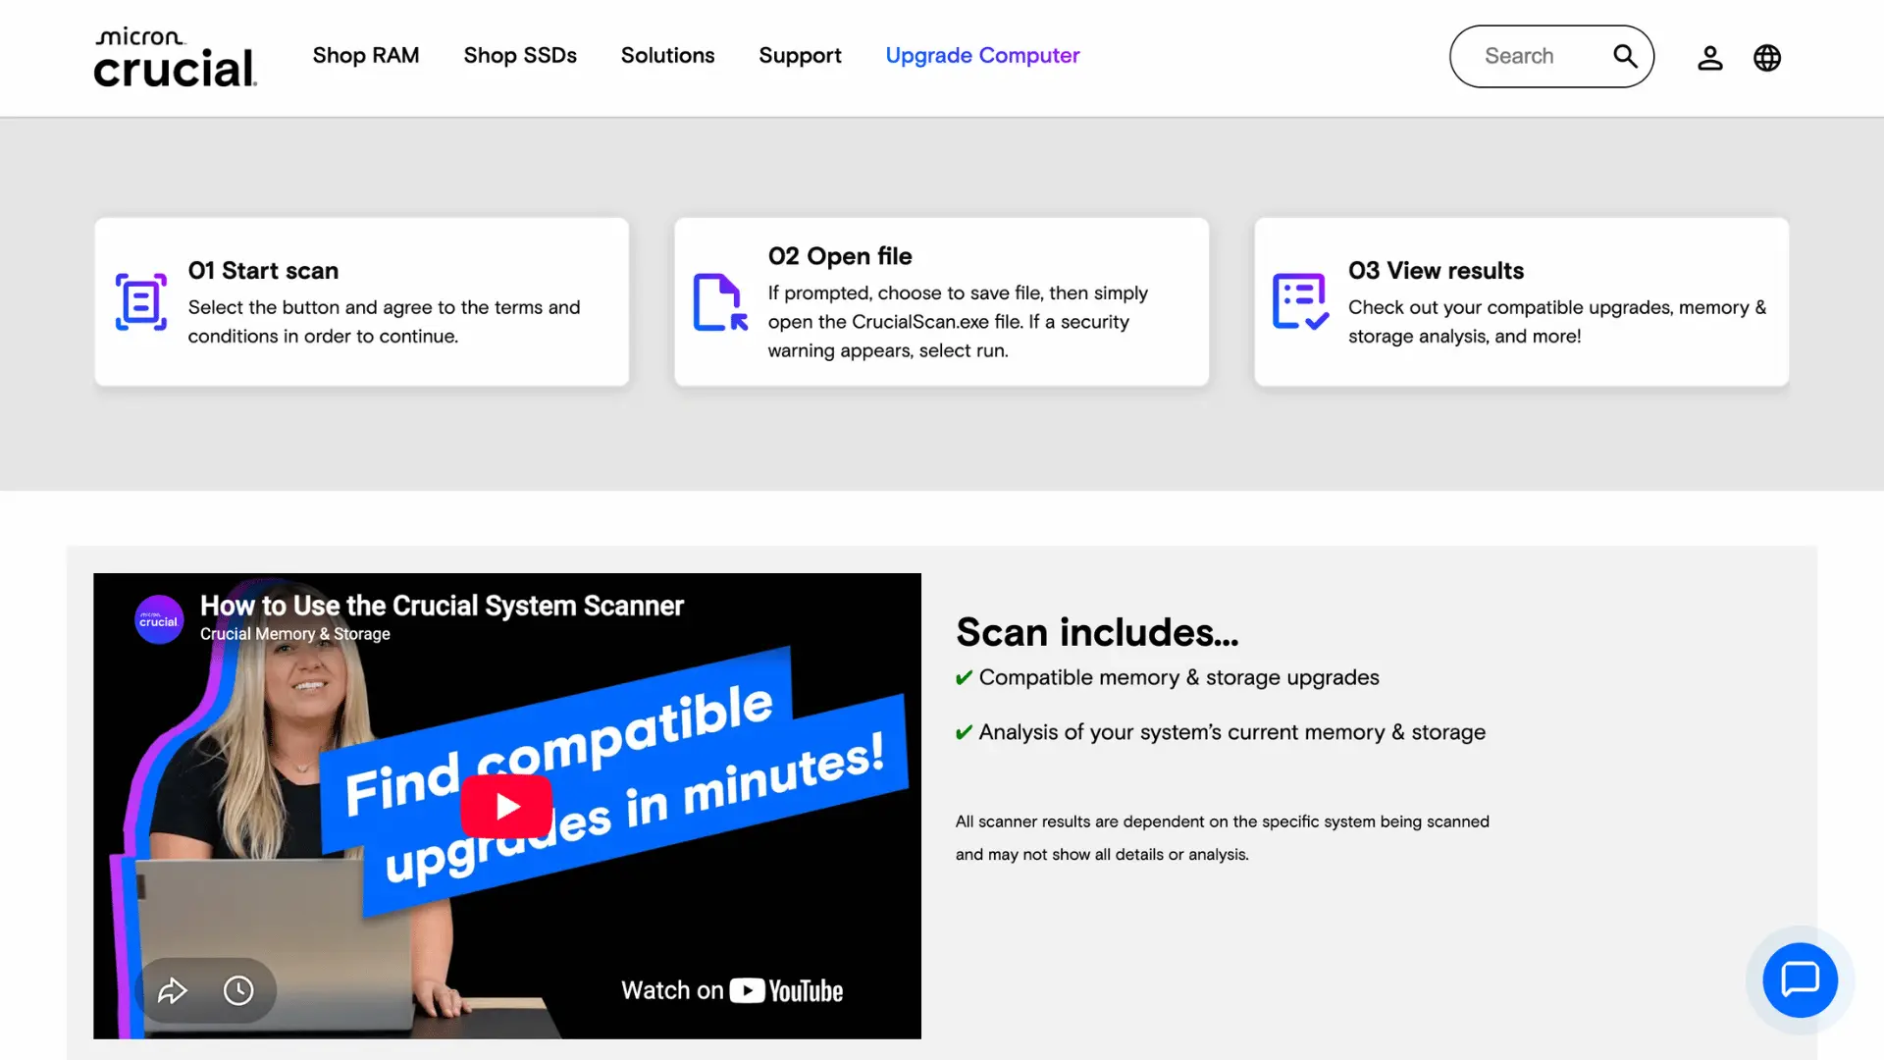Click the video share arrow icon
Image resolution: width=1884 pixels, height=1060 pixels.
pos(173,990)
